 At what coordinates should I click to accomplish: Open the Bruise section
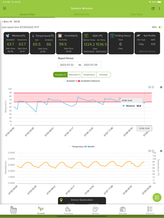tap(96, 210)
